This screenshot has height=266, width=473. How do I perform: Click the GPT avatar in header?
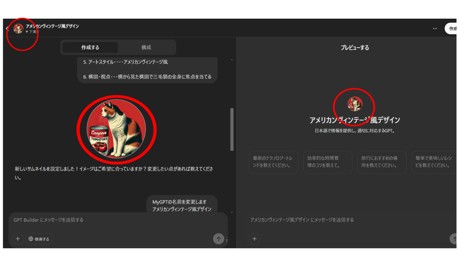pos(18,28)
